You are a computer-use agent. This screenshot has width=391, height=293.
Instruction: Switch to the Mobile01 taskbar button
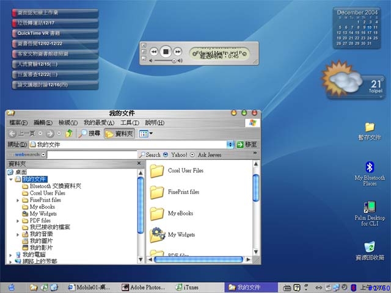click(89, 288)
